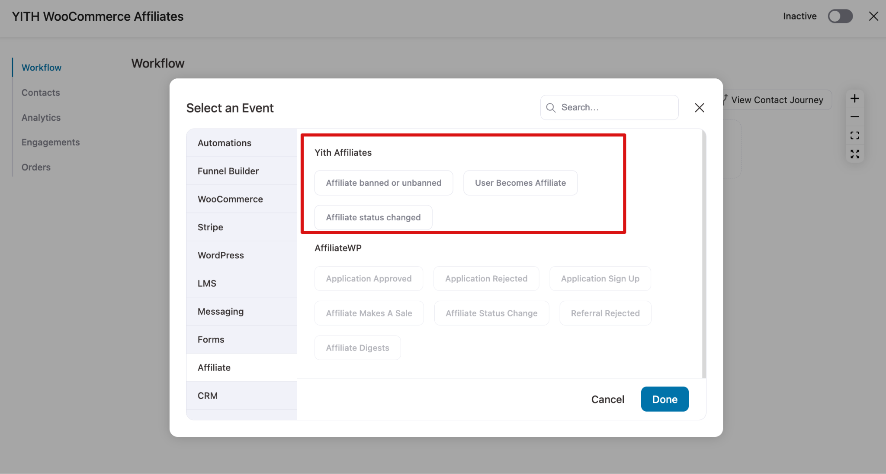The height and width of the screenshot is (474, 886).
Task: Close the Select an Event dialog
Action: (700, 108)
